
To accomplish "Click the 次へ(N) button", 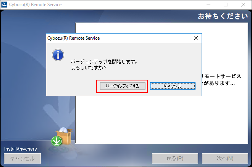I will pos(225,159).
